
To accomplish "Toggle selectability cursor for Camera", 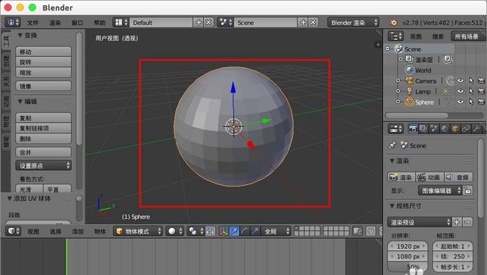I will pos(471,81).
